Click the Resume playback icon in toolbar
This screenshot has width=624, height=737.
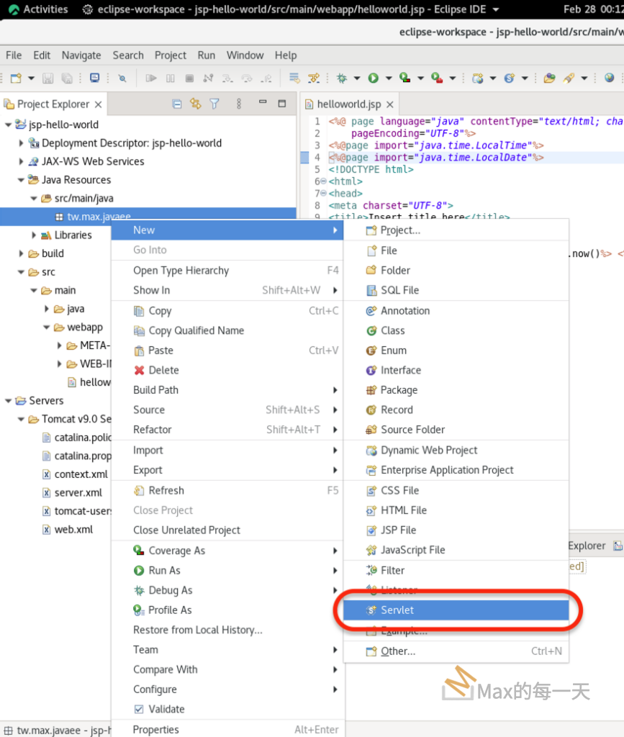[151, 78]
